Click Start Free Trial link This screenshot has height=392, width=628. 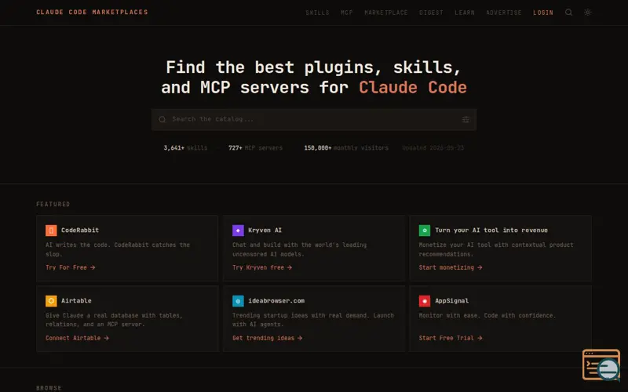[x=451, y=338]
